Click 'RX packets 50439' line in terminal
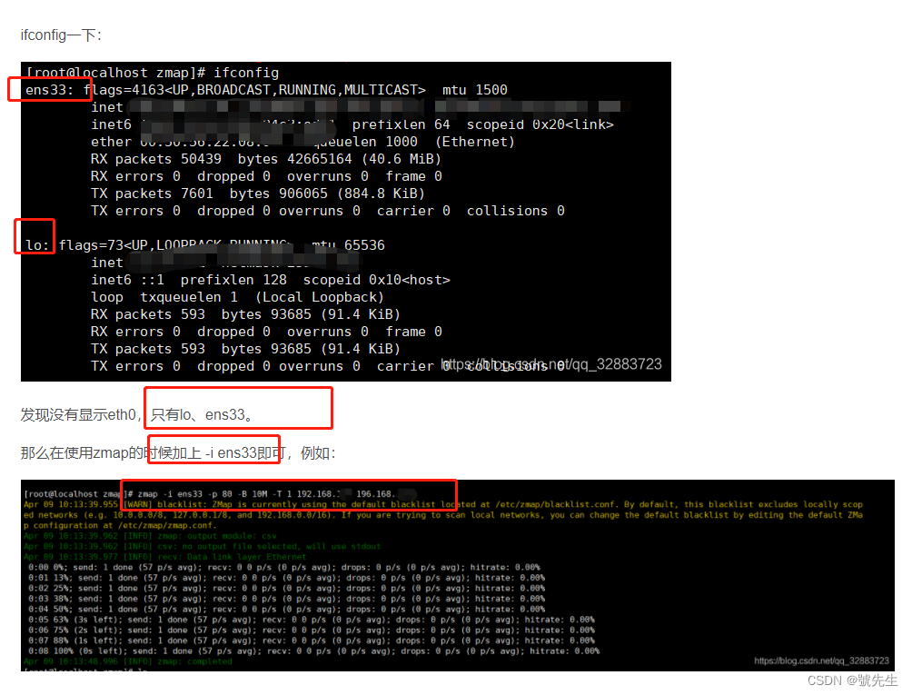Viewport: 912px width, 695px height. 266,159
